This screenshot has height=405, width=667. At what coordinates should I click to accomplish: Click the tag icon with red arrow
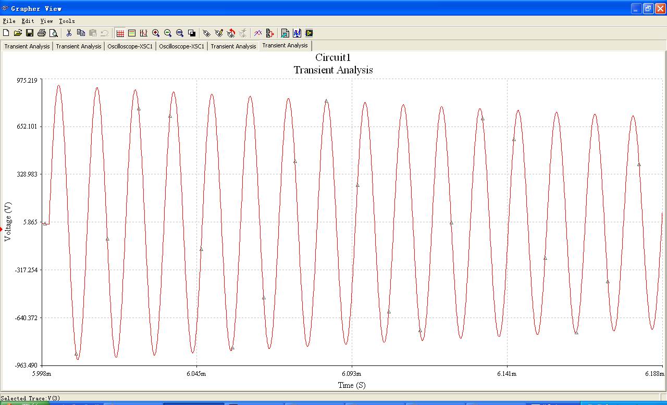(x=231, y=33)
